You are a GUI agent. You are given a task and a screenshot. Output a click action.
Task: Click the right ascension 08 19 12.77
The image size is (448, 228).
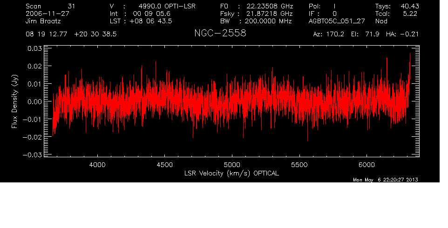pos(47,34)
